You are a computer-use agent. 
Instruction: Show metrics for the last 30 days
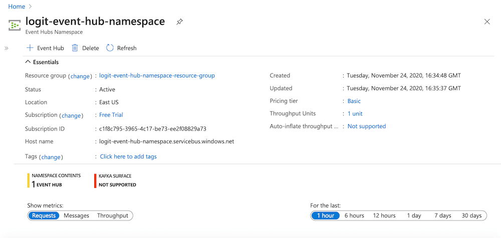pos(471,215)
